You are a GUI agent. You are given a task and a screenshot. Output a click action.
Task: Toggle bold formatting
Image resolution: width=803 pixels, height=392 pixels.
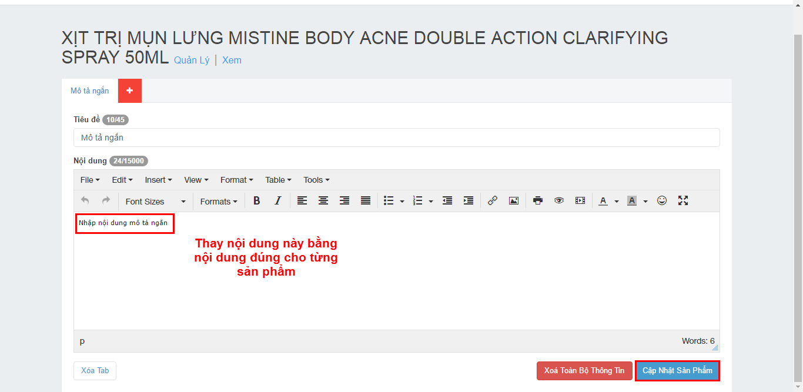click(256, 201)
